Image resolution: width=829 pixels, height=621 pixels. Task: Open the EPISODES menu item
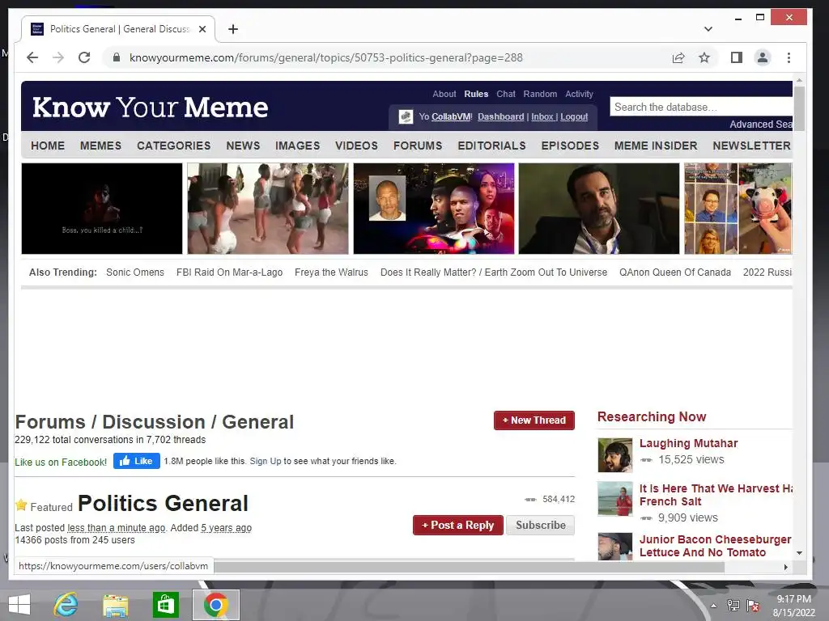click(570, 146)
